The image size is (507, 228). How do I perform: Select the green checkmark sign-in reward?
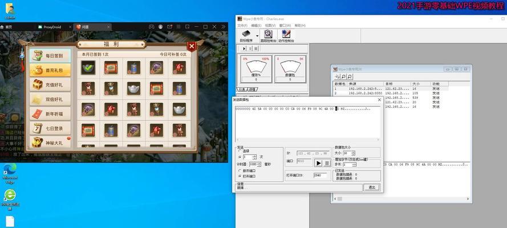click(x=88, y=67)
